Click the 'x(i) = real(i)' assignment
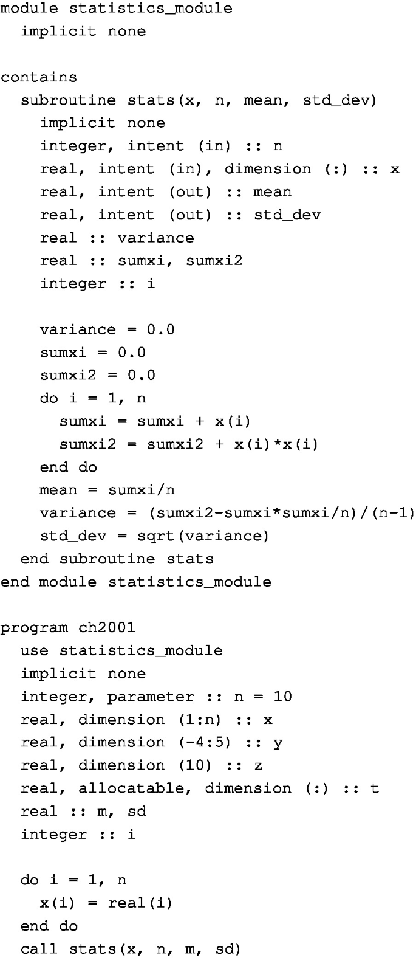Image resolution: width=416 pixels, height=958 pixels. (x=106, y=903)
